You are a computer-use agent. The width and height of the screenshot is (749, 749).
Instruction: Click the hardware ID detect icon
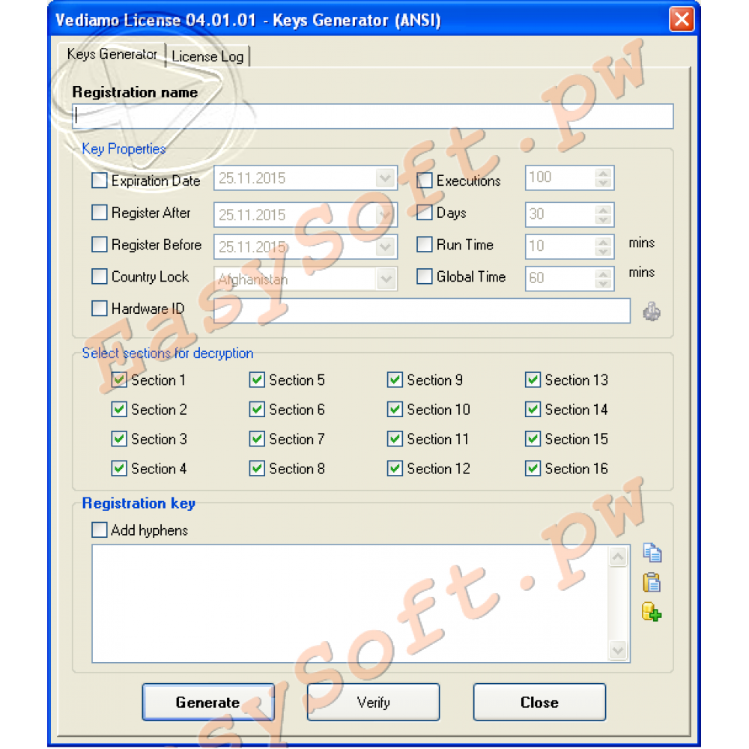[x=651, y=312]
